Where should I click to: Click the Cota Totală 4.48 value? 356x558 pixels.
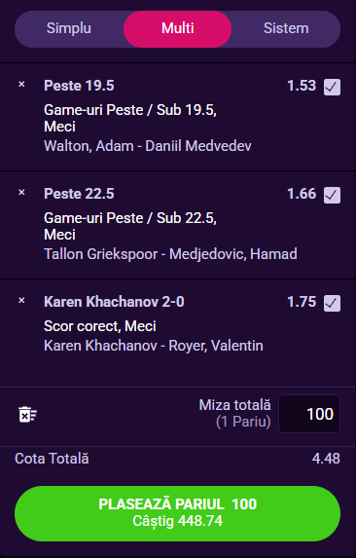click(326, 459)
